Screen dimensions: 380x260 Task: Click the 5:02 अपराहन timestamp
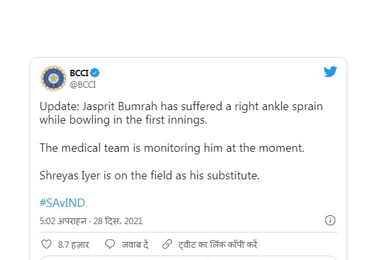63,221
